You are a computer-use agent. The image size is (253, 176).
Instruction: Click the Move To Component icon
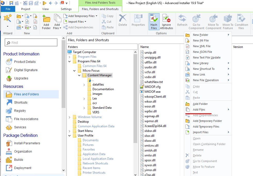pos(213,21)
